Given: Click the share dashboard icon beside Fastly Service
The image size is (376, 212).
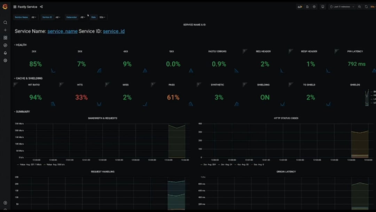Looking at the screenshot, I should [41, 7].
